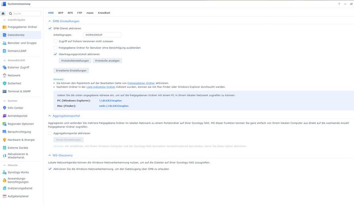Collapse Dateifreigabe sidebar group
The image size is (354, 205).
point(4,20)
